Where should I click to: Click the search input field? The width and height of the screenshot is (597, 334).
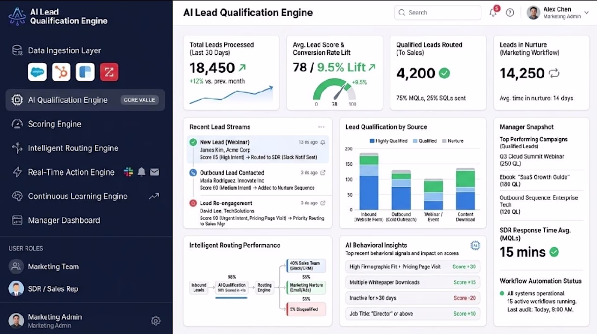coord(437,12)
